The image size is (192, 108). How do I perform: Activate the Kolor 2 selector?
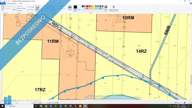pos(80,8)
